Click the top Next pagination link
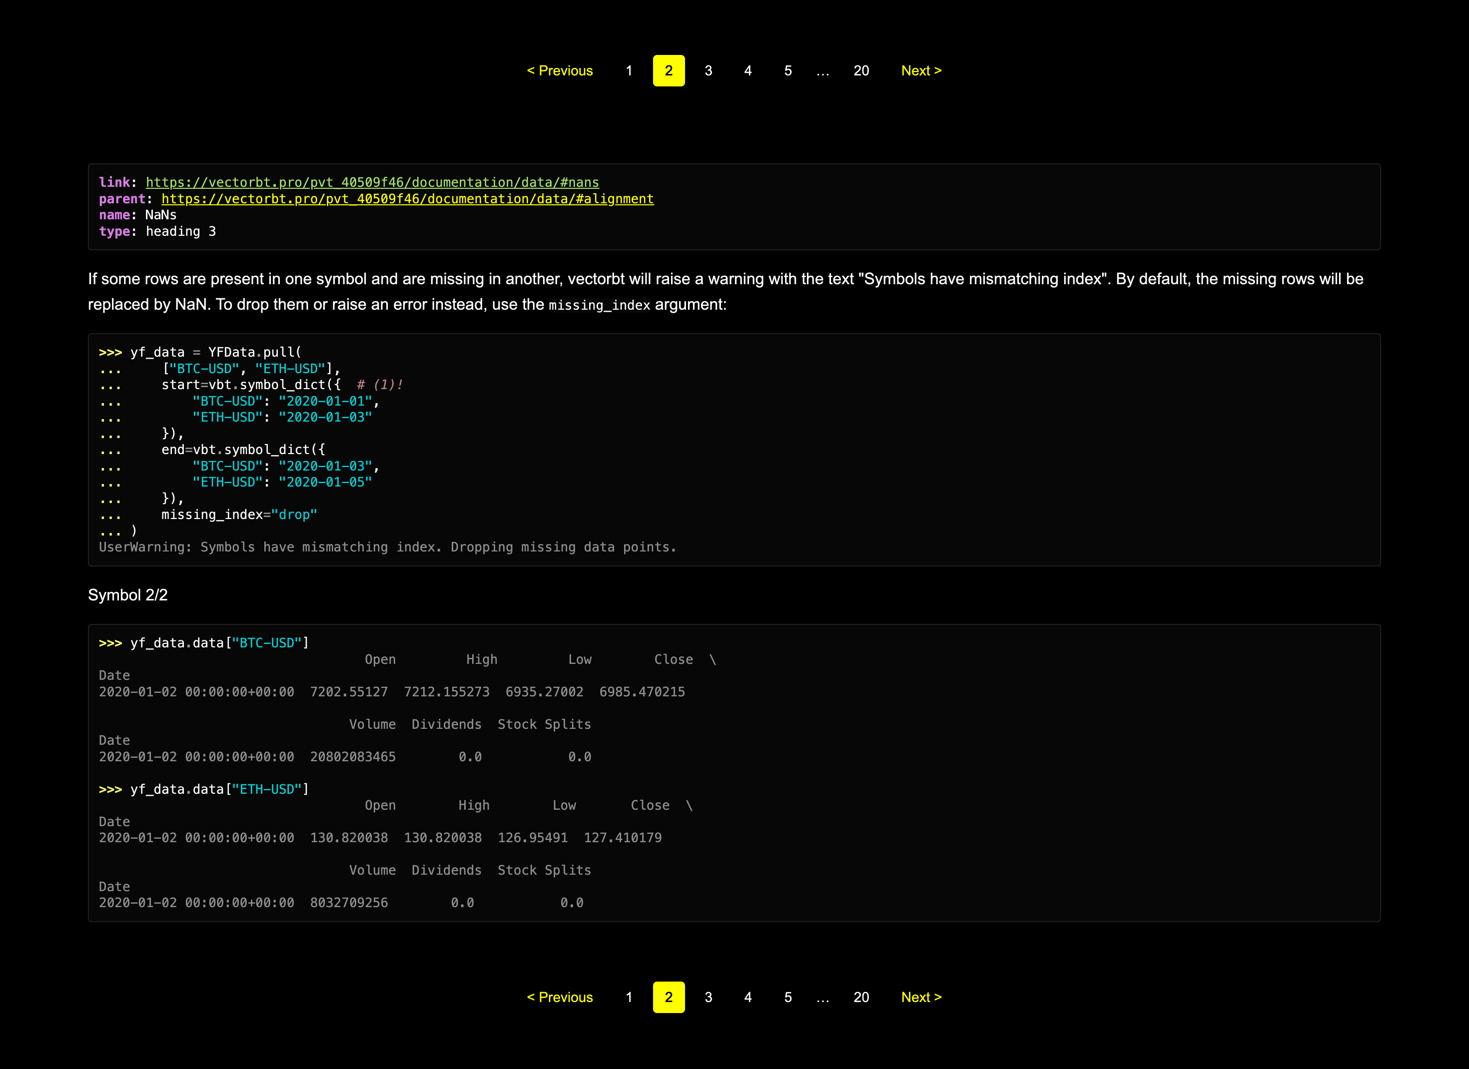The image size is (1469, 1069). coord(921,70)
